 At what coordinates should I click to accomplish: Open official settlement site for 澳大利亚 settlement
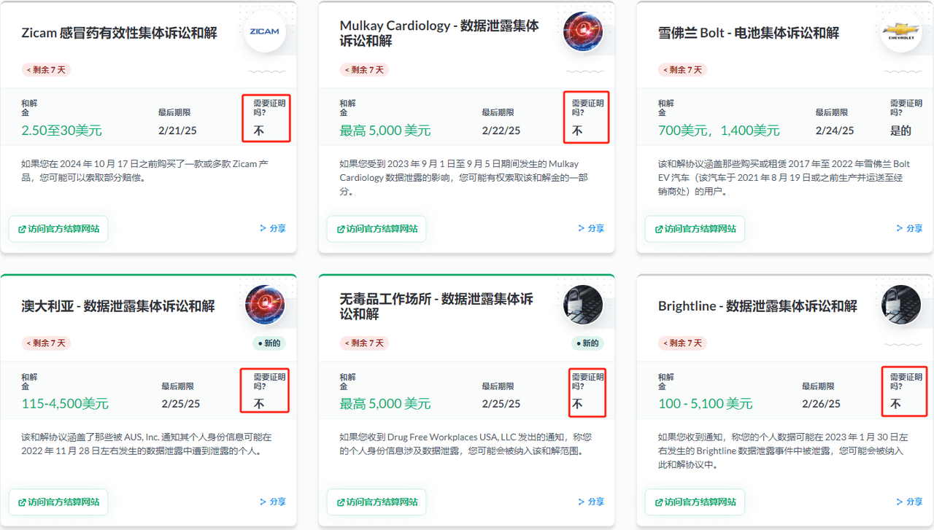point(58,502)
